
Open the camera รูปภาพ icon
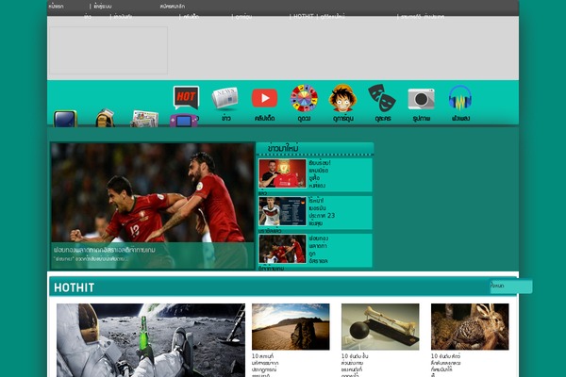[422, 98]
